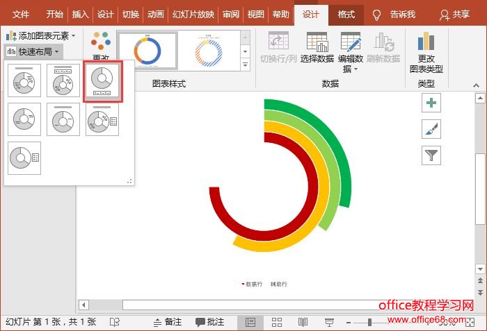Switch to the 审阅 tab
This screenshot has height=331, width=487.
pyautogui.click(x=231, y=15)
